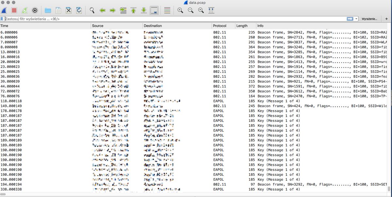Go forward to the next packet
The width and height of the screenshot is (392, 197).
tap(113, 10)
